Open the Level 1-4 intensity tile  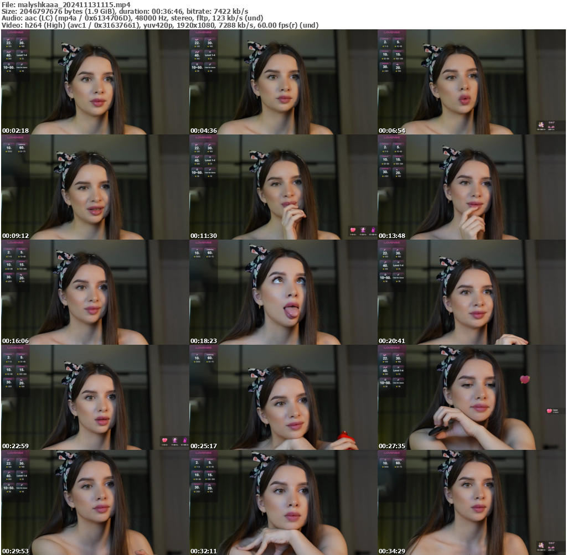click(x=22, y=55)
